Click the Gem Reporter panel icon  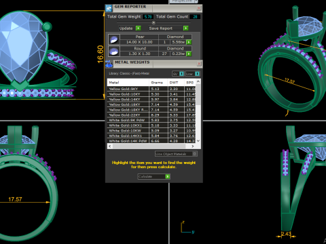(x=109, y=8)
